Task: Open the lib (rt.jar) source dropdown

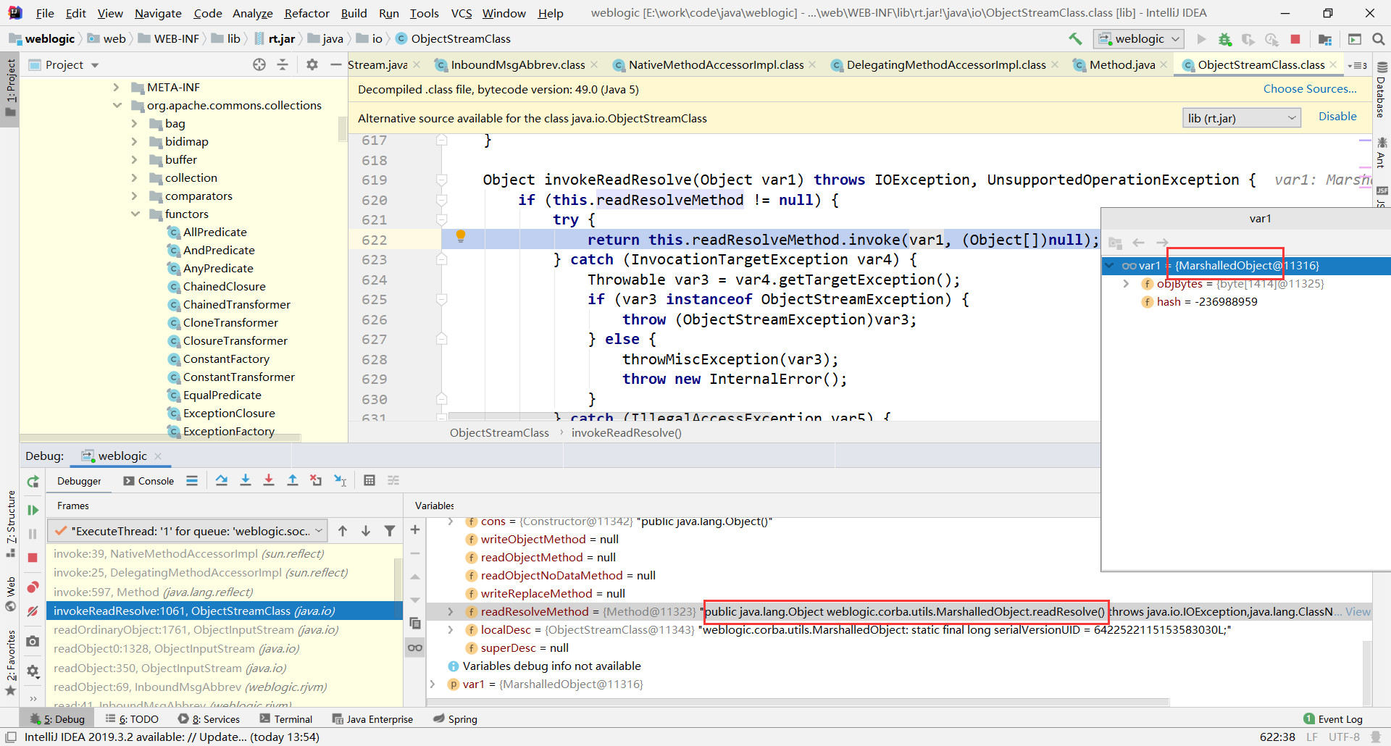Action: [x=1242, y=118]
